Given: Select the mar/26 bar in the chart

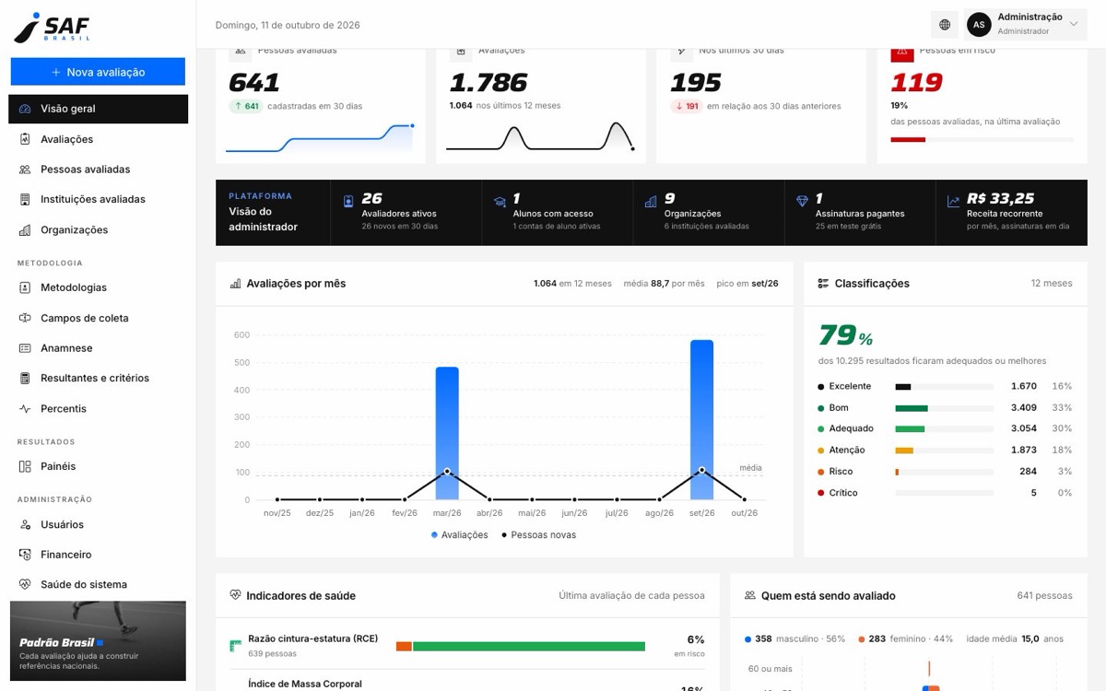Looking at the screenshot, I should tap(447, 433).
